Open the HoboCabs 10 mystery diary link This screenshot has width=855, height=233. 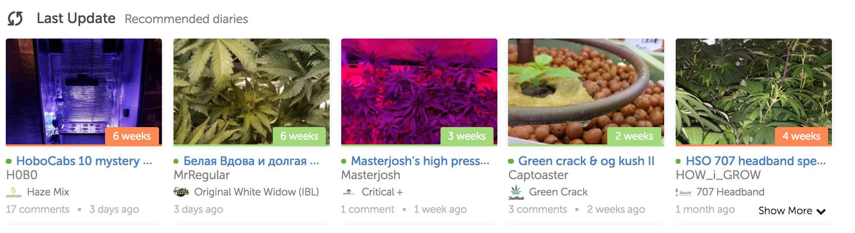click(x=84, y=161)
